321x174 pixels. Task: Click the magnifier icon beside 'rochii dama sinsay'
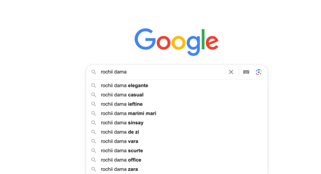click(93, 123)
